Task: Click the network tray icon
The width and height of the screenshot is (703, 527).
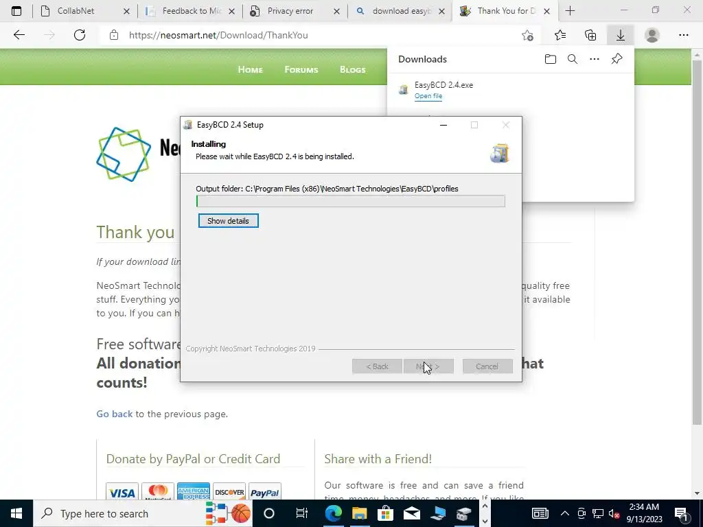Action: (x=598, y=513)
